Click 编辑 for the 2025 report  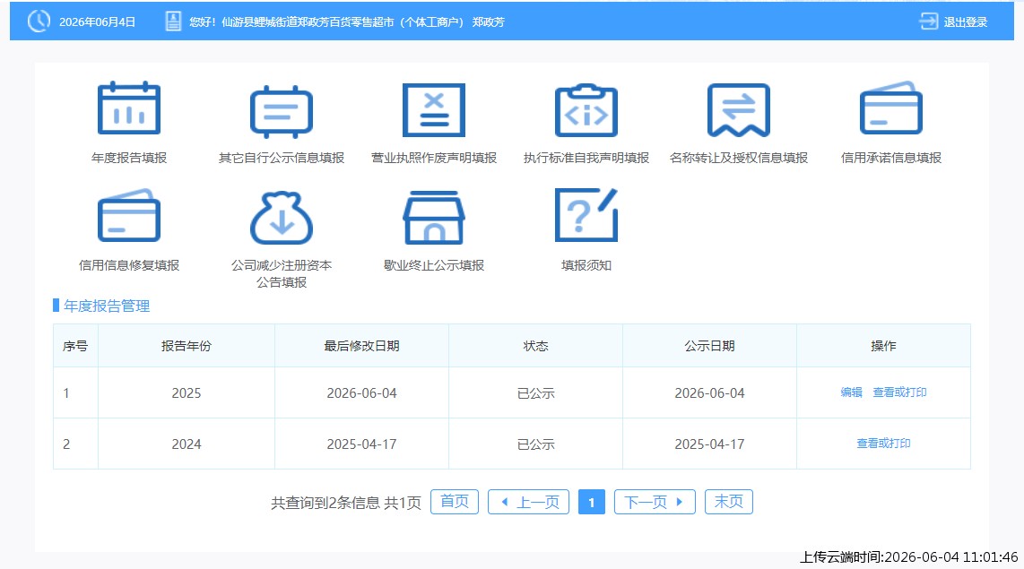point(851,392)
